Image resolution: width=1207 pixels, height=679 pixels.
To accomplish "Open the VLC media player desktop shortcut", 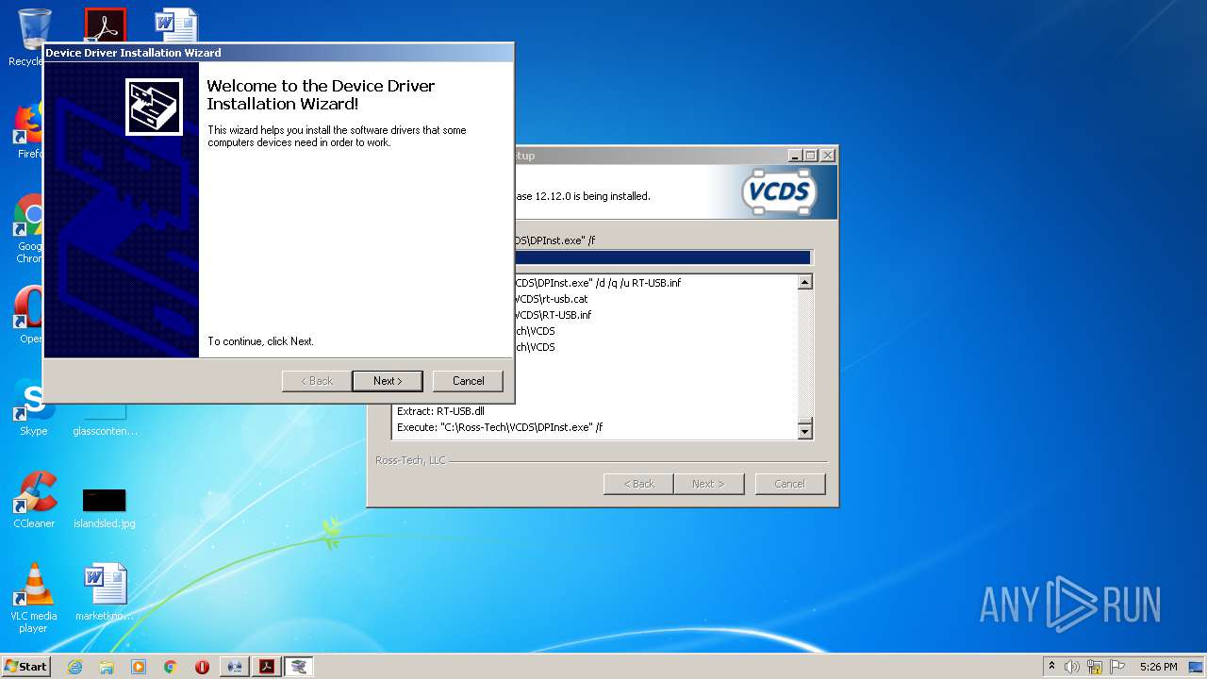I will pos(34,598).
